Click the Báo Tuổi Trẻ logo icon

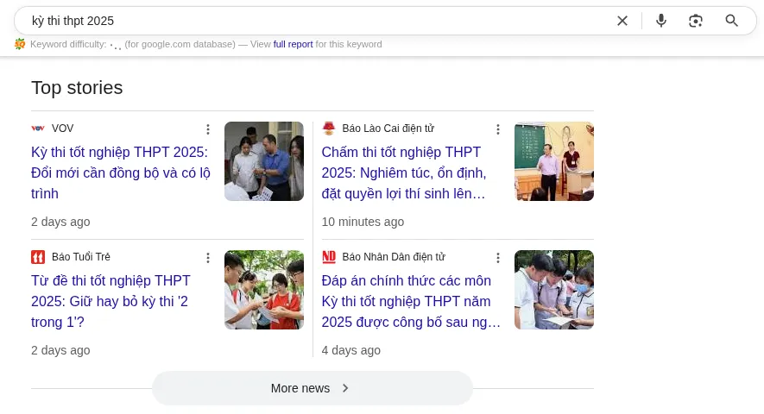click(x=38, y=257)
